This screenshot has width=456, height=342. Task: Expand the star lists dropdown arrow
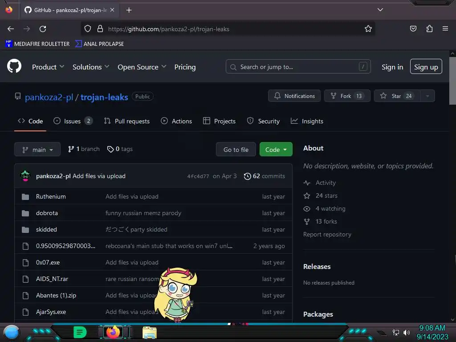427,96
